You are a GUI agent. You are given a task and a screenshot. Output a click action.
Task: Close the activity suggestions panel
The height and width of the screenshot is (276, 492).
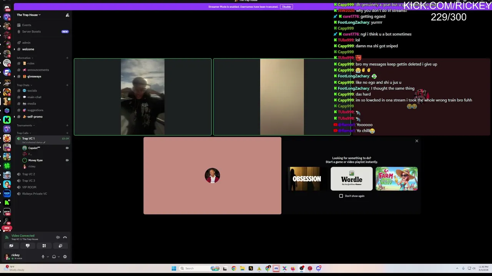417,141
